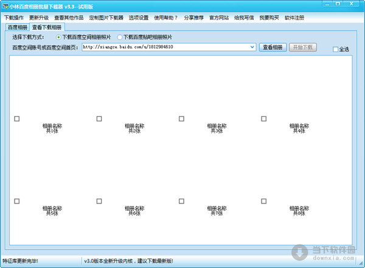Click the v3.0版本全新升级内核 status message
365x268 pixels.
click(128, 261)
